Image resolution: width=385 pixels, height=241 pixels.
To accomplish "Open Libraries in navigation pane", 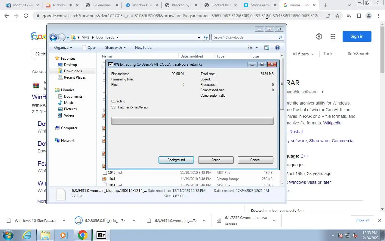I will pyautogui.click(x=68, y=90).
